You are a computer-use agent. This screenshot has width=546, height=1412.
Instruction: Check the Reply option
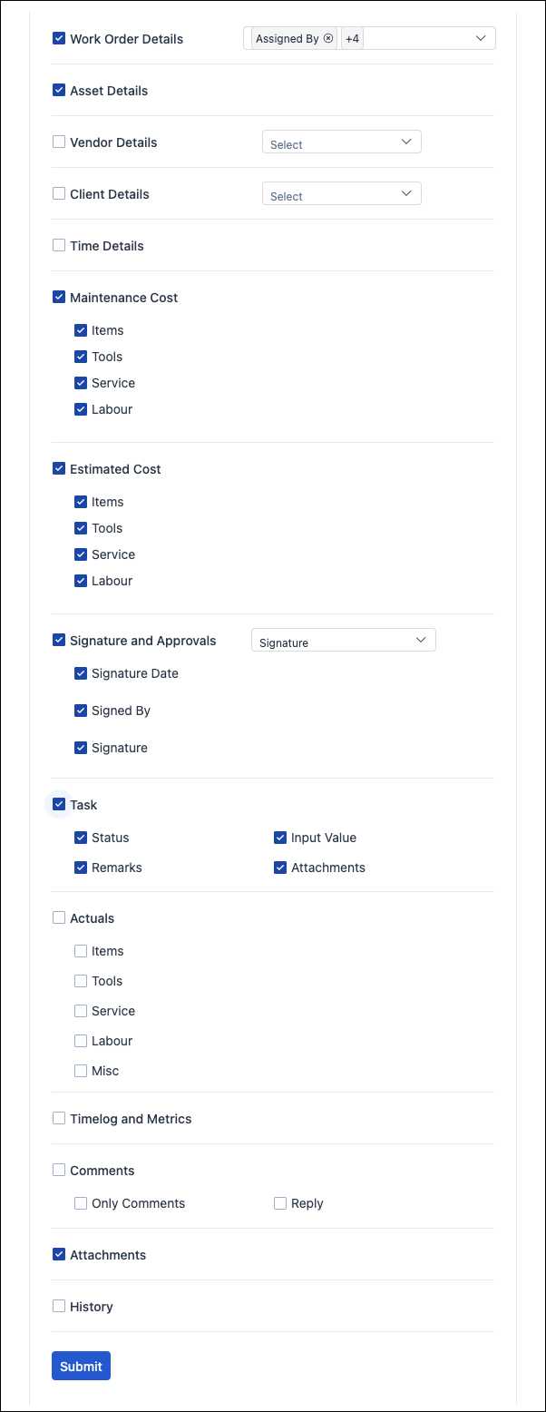tap(280, 1204)
